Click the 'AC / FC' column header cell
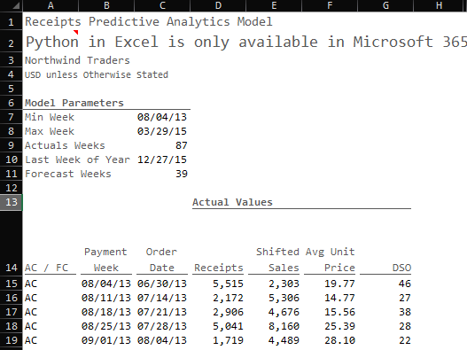 [x=47, y=268]
